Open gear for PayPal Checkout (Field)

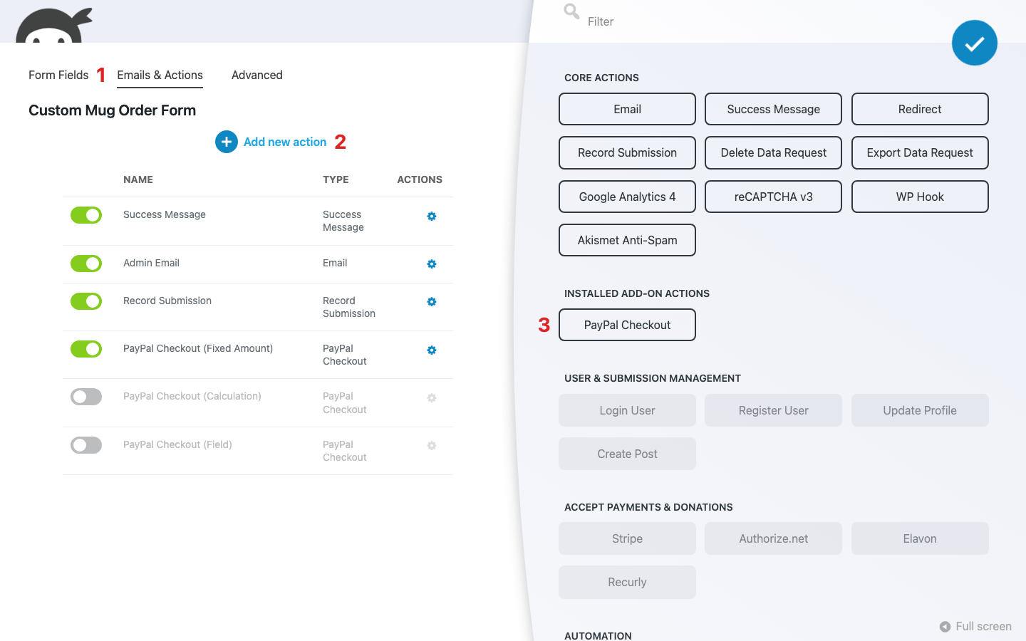(x=432, y=445)
